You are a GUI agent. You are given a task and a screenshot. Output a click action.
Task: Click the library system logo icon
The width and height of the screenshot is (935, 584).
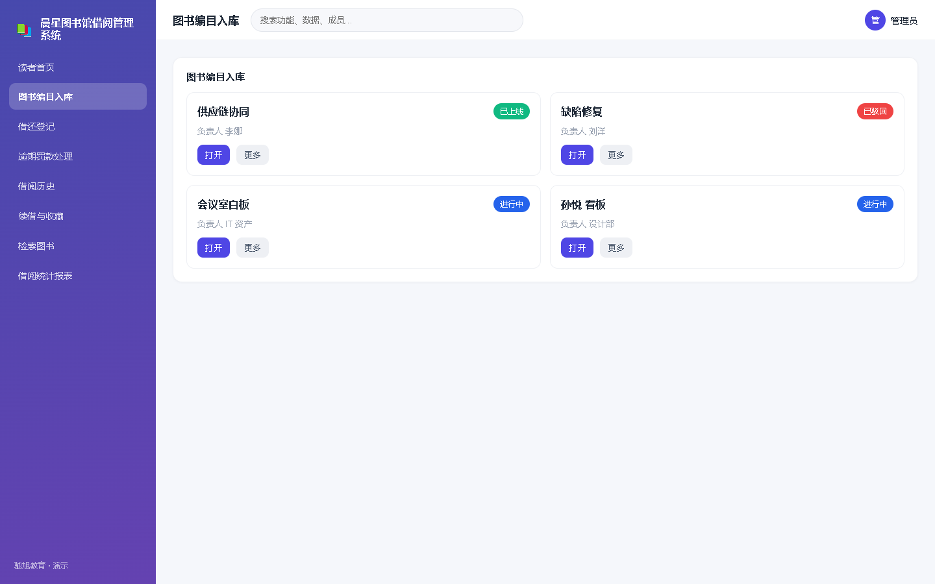pos(24,30)
